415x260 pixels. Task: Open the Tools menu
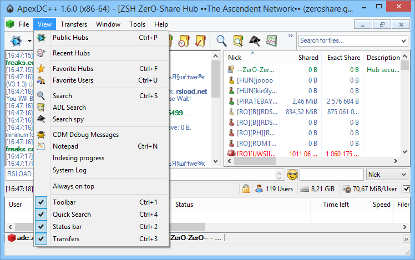coord(138,24)
